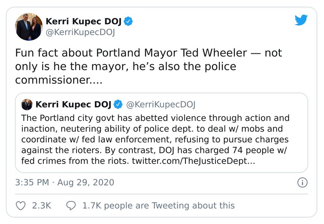Image resolution: width=324 pixels, height=224 pixels.
Task: Click the reply speech bubble icon
Action: click(71, 205)
